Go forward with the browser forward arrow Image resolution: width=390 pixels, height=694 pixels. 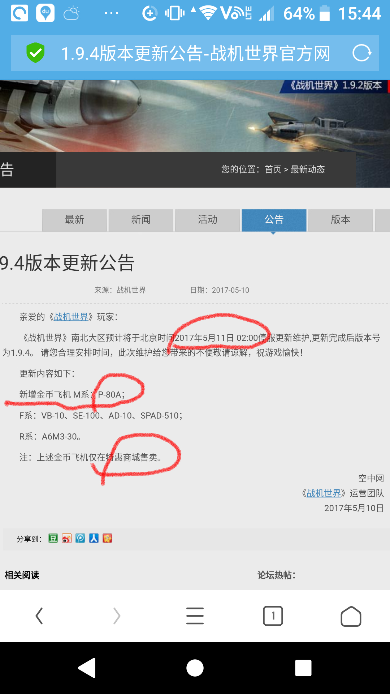[x=117, y=616]
